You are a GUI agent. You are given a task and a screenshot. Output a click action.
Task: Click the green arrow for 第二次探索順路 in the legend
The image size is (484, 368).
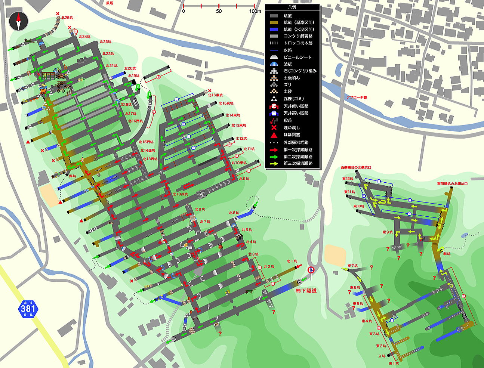[274, 157]
